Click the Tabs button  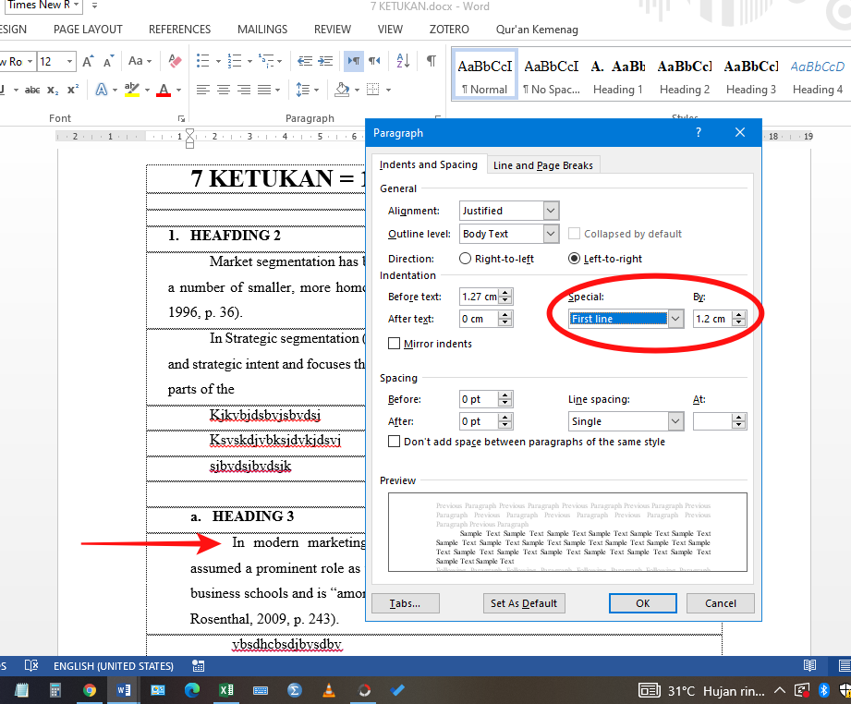405,602
